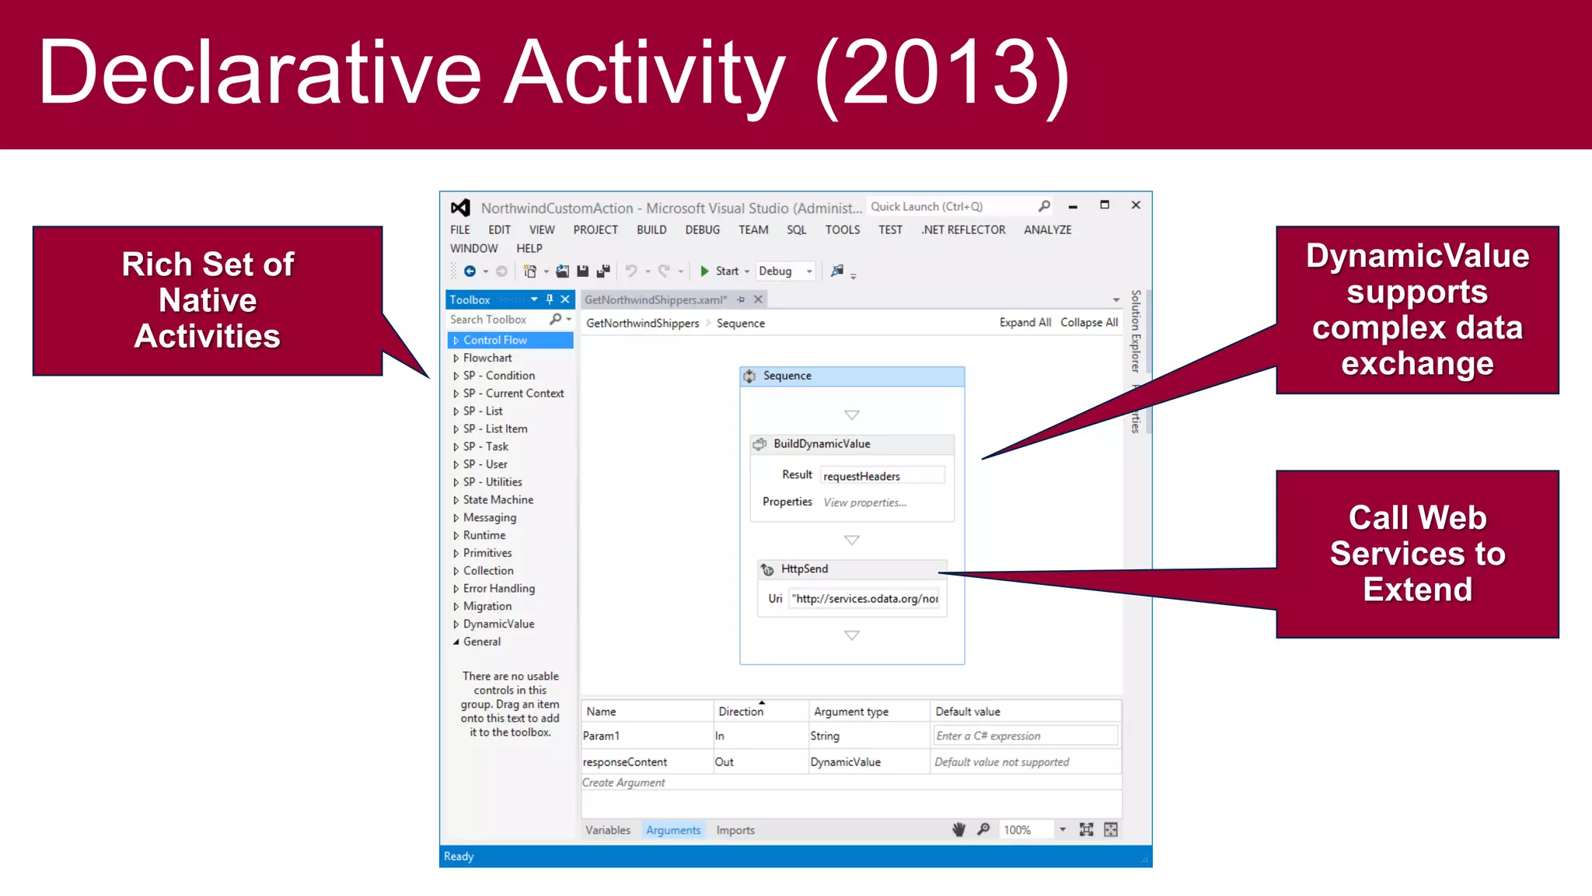The height and width of the screenshot is (896, 1592).
Task: Click the HttpSend activity icon
Action: pyautogui.click(x=767, y=569)
